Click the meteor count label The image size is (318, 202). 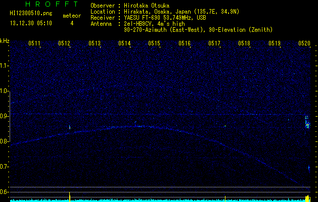click(72, 16)
